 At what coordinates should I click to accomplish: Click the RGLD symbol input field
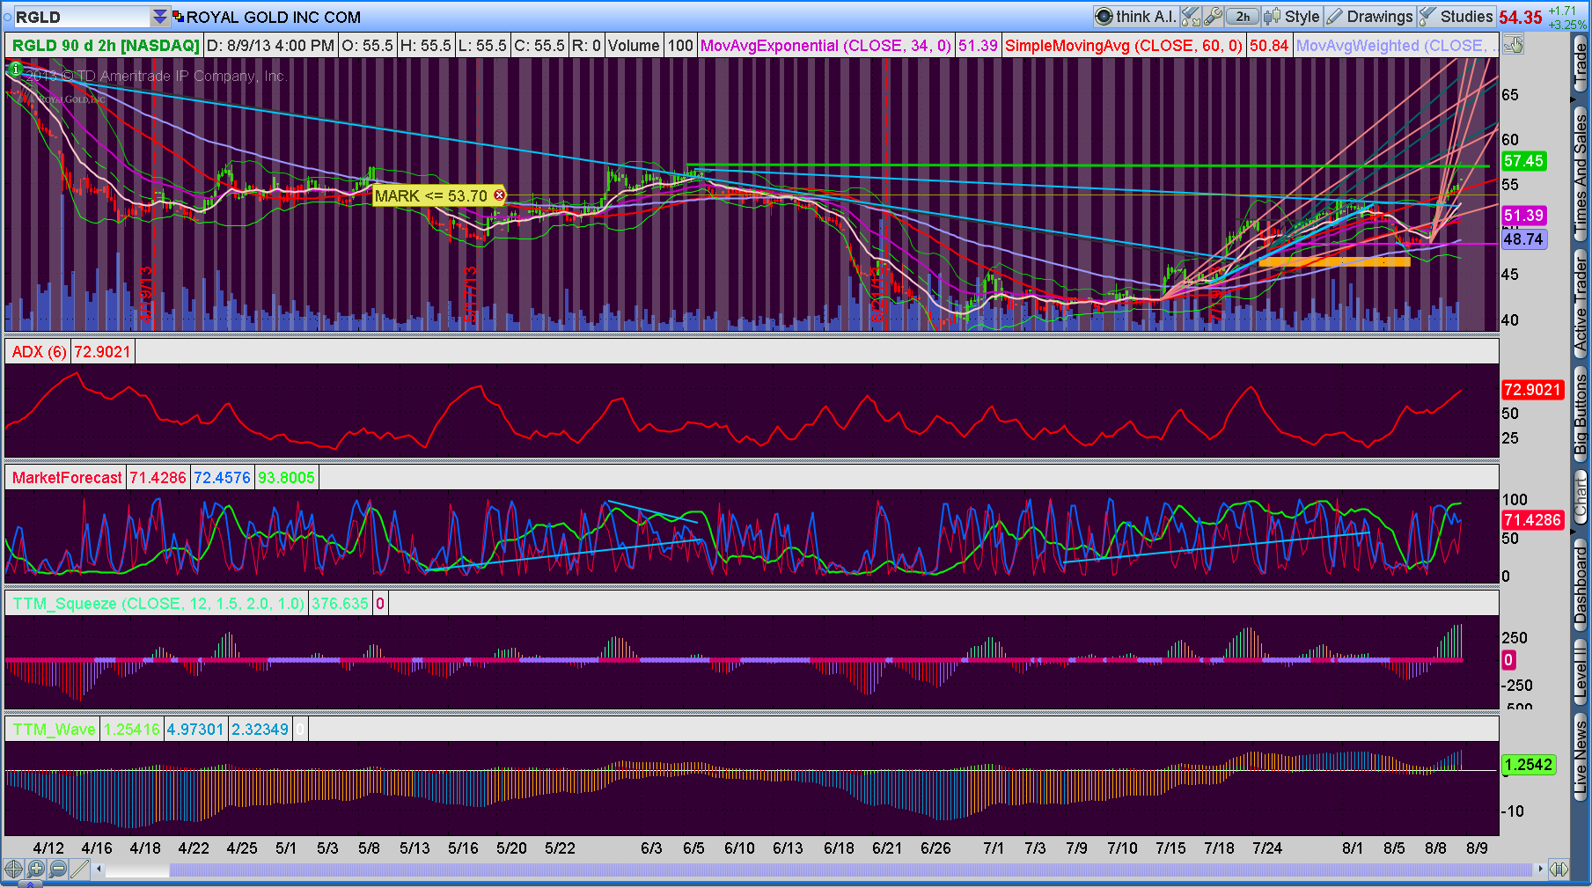click(82, 17)
